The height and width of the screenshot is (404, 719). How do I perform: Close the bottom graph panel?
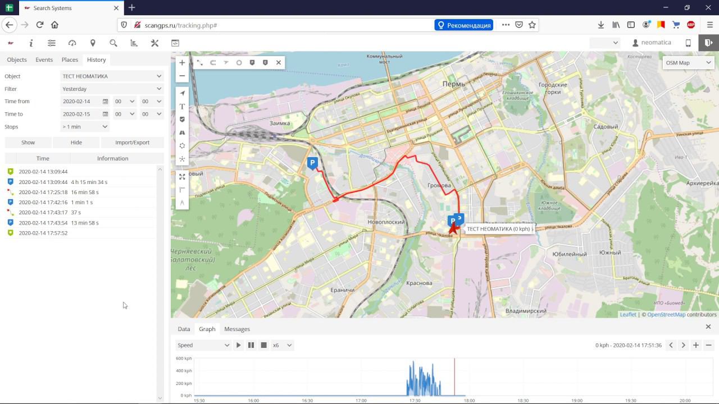708,327
